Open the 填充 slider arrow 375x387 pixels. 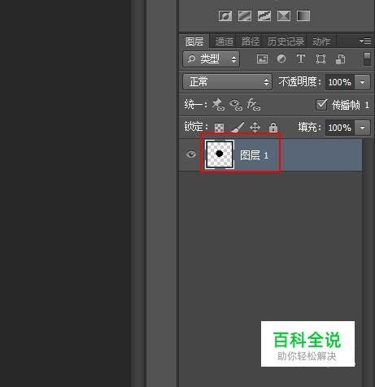(x=362, y=128)
